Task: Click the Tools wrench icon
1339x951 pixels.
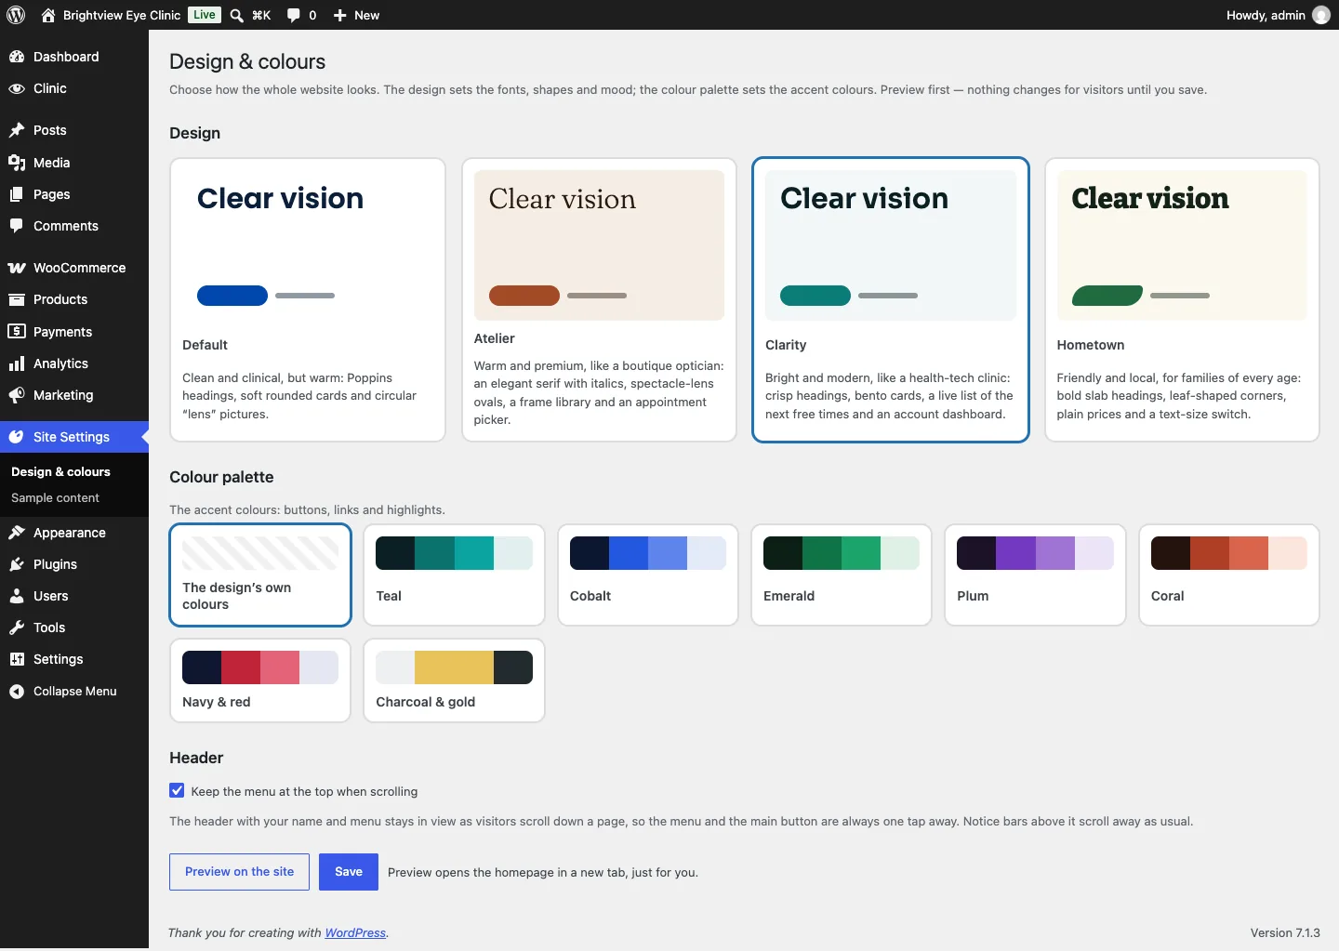Action: coord(17,627)
